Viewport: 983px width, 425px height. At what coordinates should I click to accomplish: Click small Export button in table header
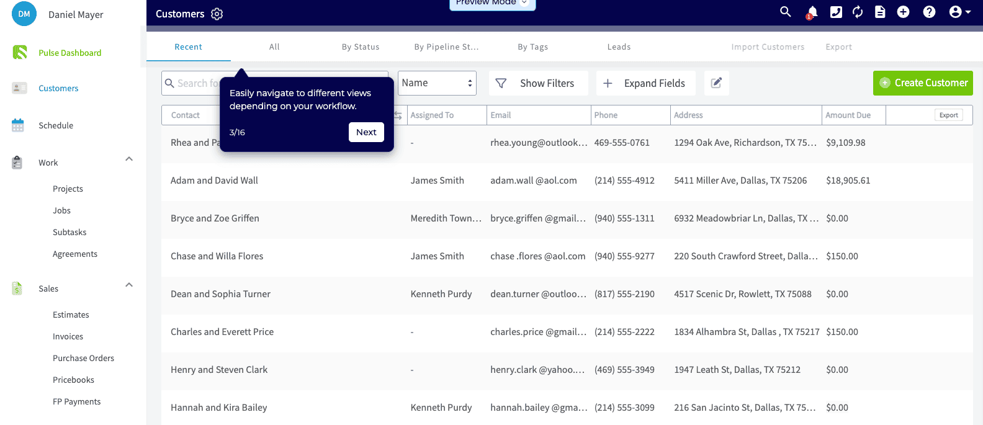(x=948, y=115)
